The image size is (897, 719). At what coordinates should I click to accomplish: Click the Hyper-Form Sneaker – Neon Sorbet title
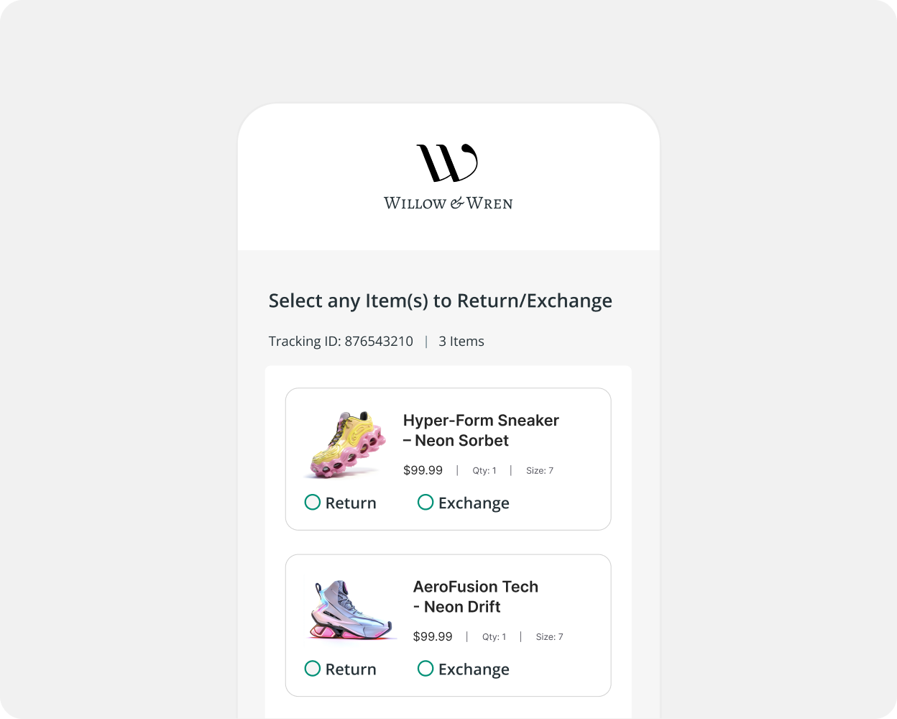click(x=481, y=430)
